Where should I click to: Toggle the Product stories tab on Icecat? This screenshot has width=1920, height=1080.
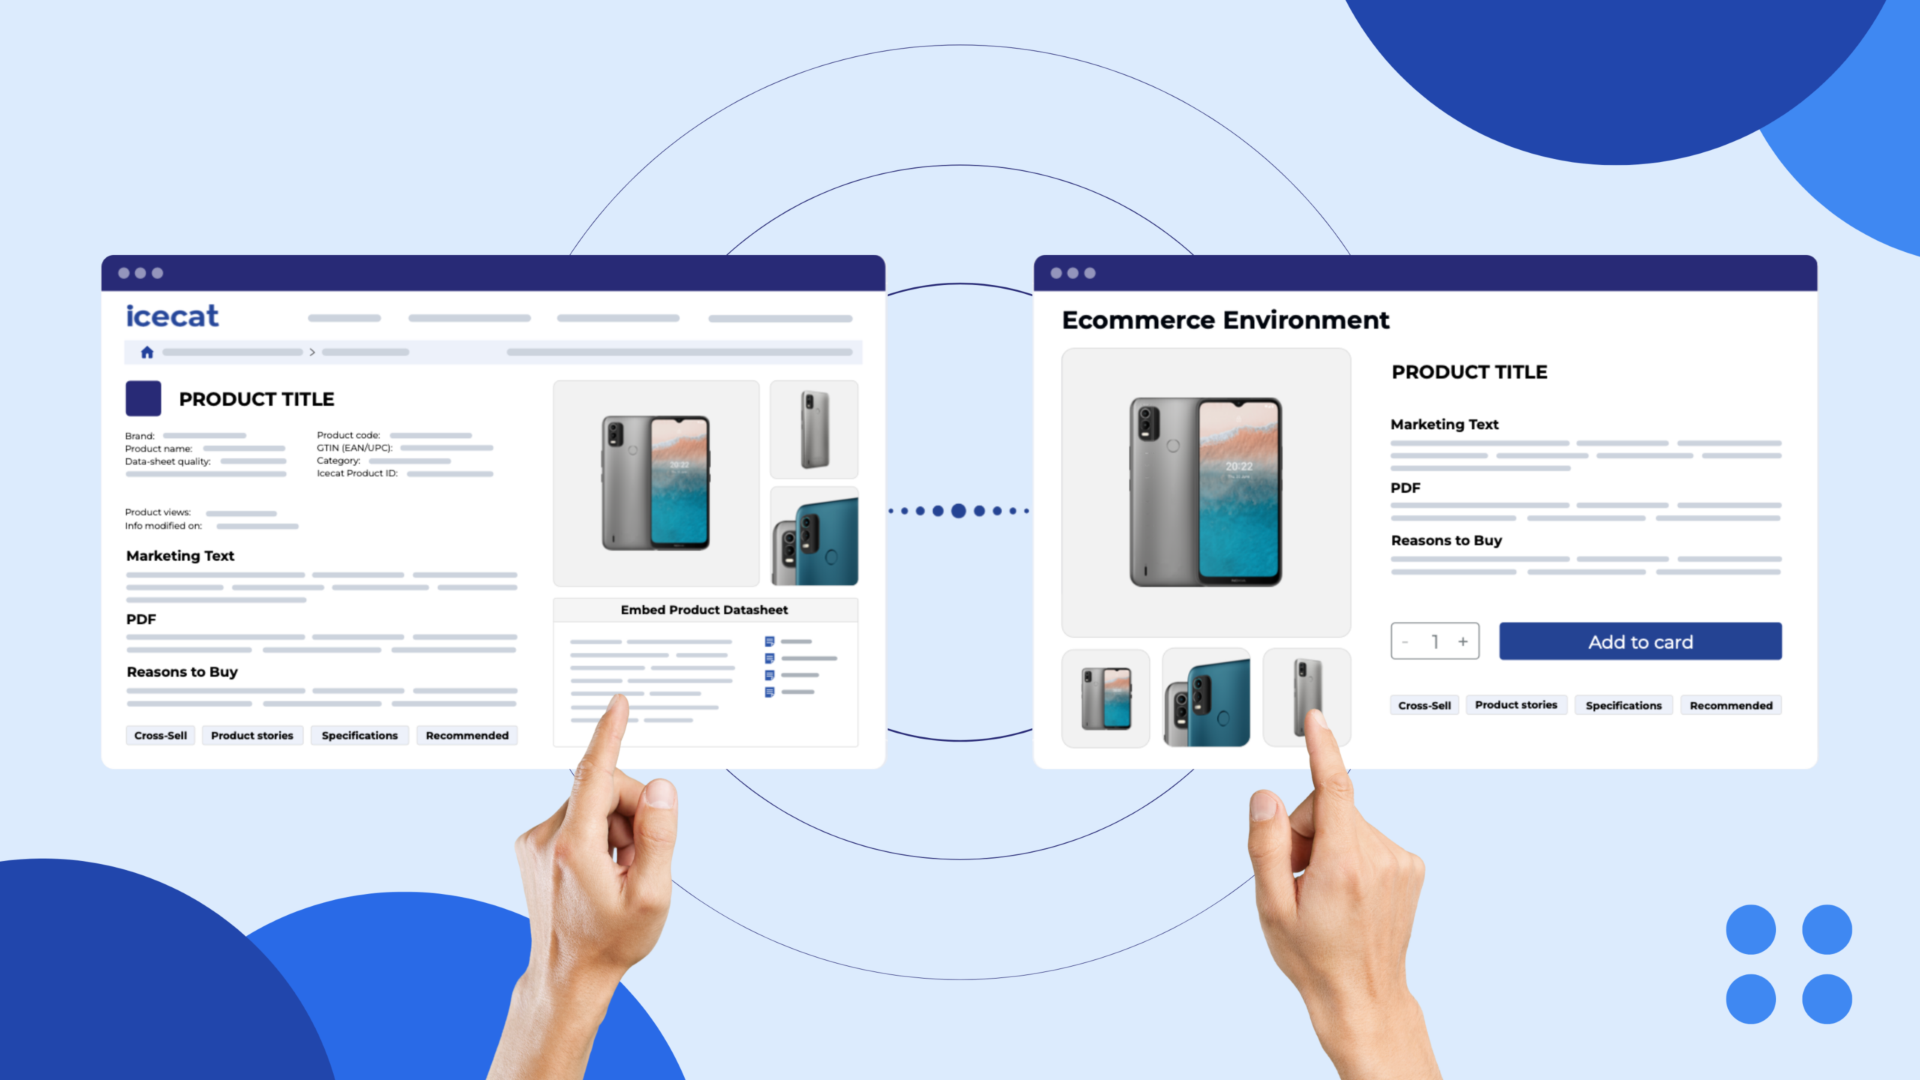click(252, 734)
